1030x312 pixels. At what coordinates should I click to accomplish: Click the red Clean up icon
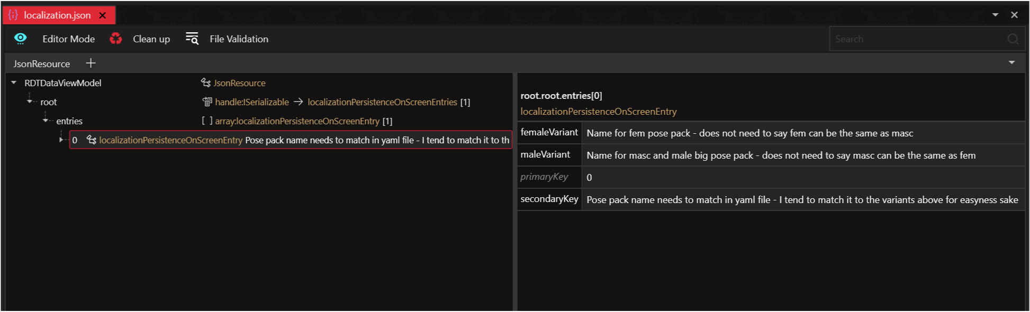point(115,39)
